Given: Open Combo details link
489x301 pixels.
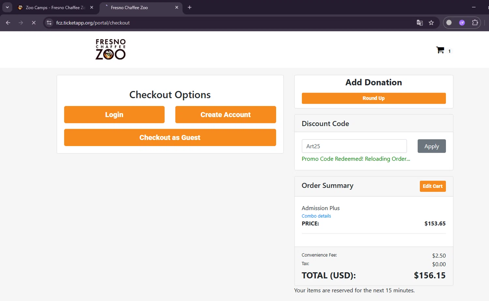Looking at the screenshot, I should point(316,216).
